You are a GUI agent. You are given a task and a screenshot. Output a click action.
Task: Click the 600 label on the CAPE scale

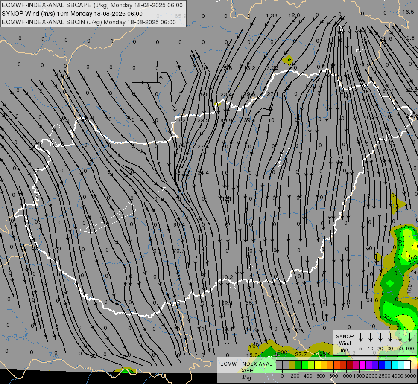tap(321, 376)
